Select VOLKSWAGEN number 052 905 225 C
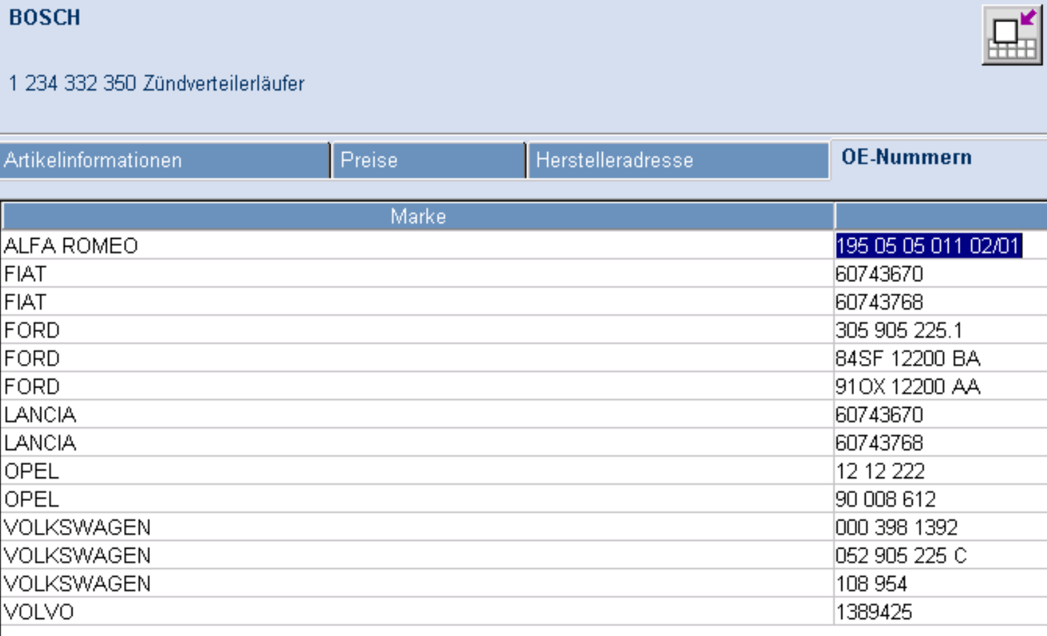Screen dimensions: 1047x636 [901, 555]
